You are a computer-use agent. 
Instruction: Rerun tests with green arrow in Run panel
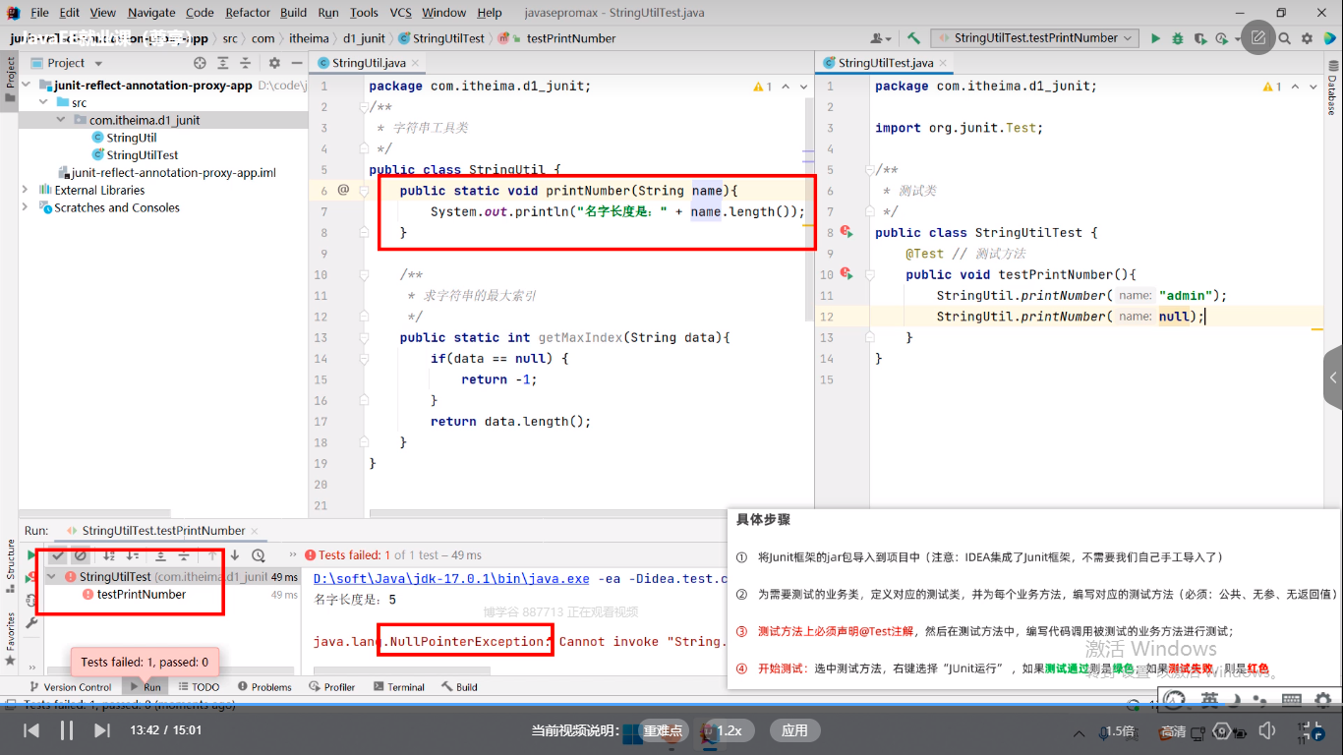point(32,555)
